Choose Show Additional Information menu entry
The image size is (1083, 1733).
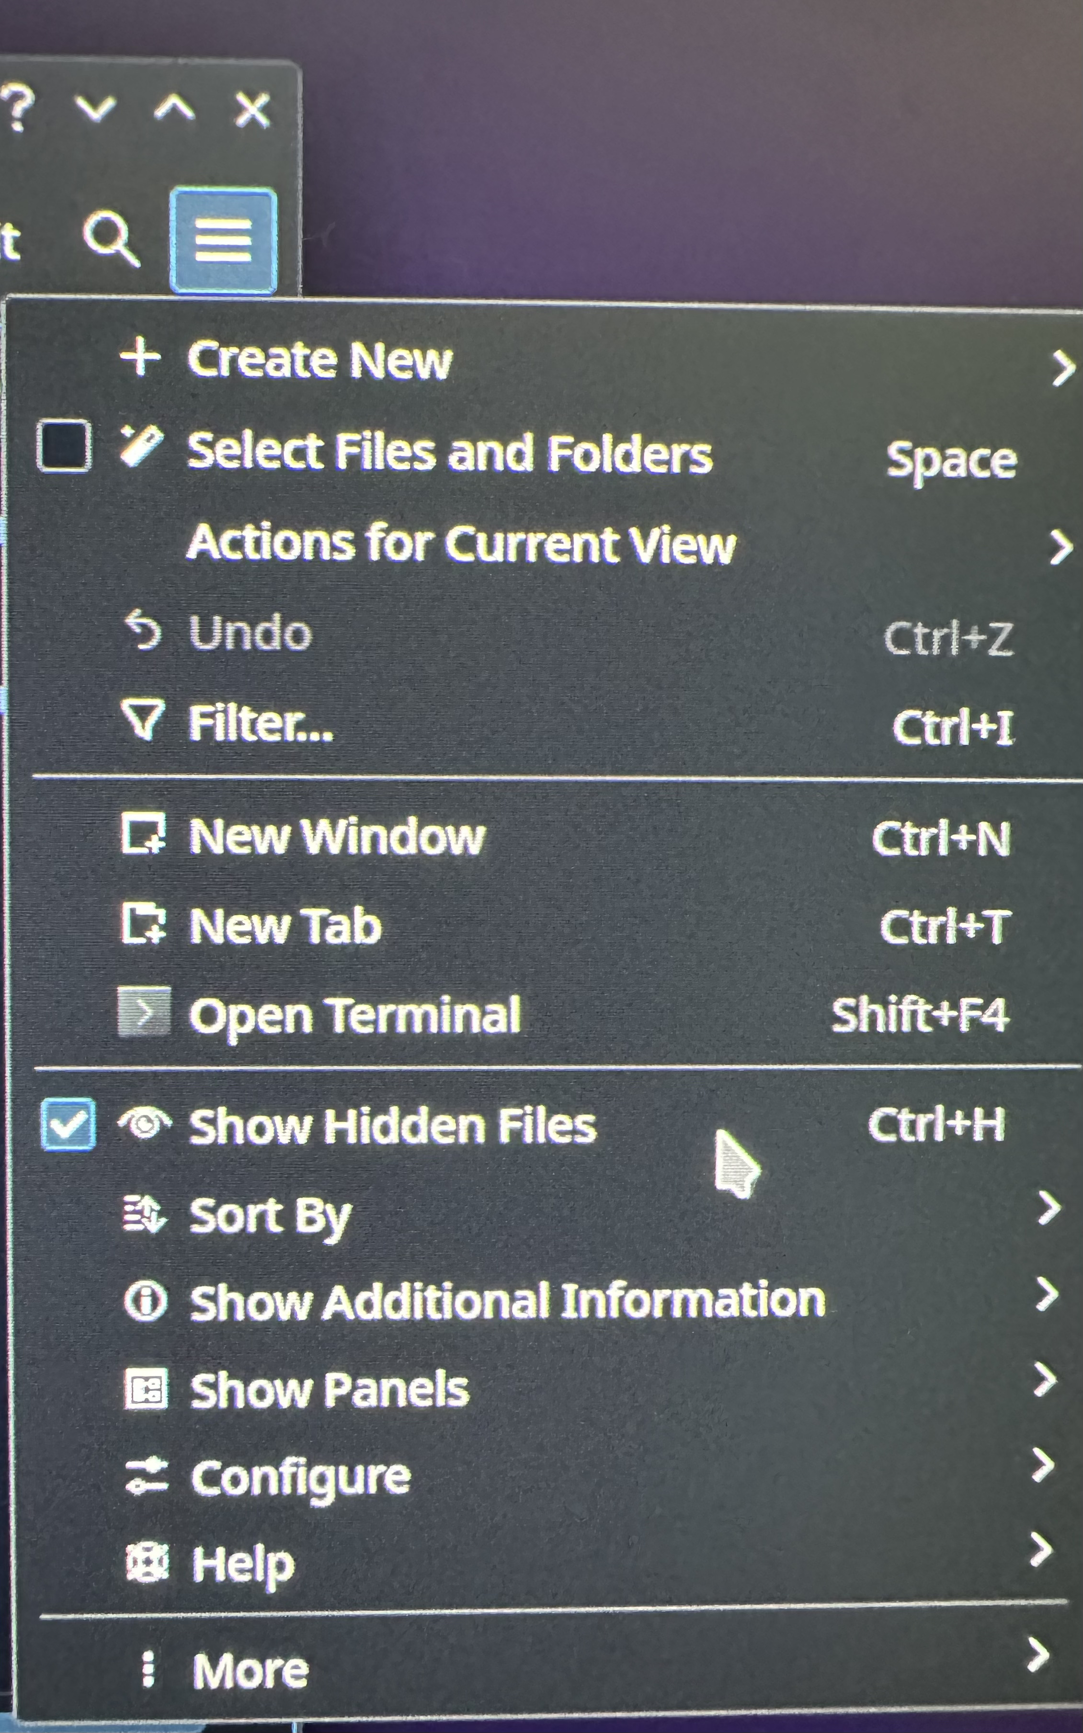(507, 1301)
